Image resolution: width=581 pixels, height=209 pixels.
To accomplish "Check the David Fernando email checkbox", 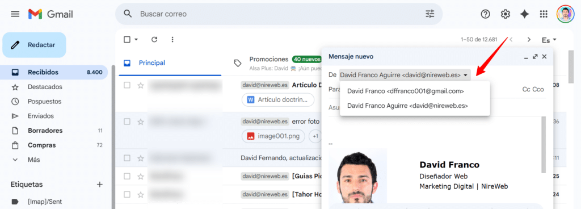I will tap(127, 158).
